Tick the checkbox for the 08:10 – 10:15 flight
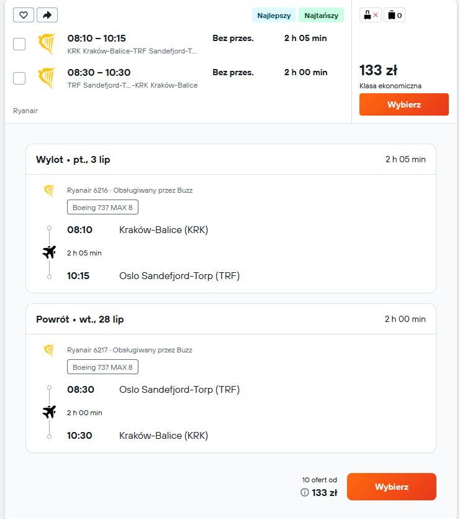 19,44
